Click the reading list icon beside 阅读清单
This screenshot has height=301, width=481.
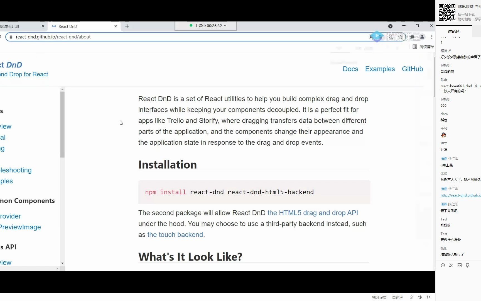point(415,47)
